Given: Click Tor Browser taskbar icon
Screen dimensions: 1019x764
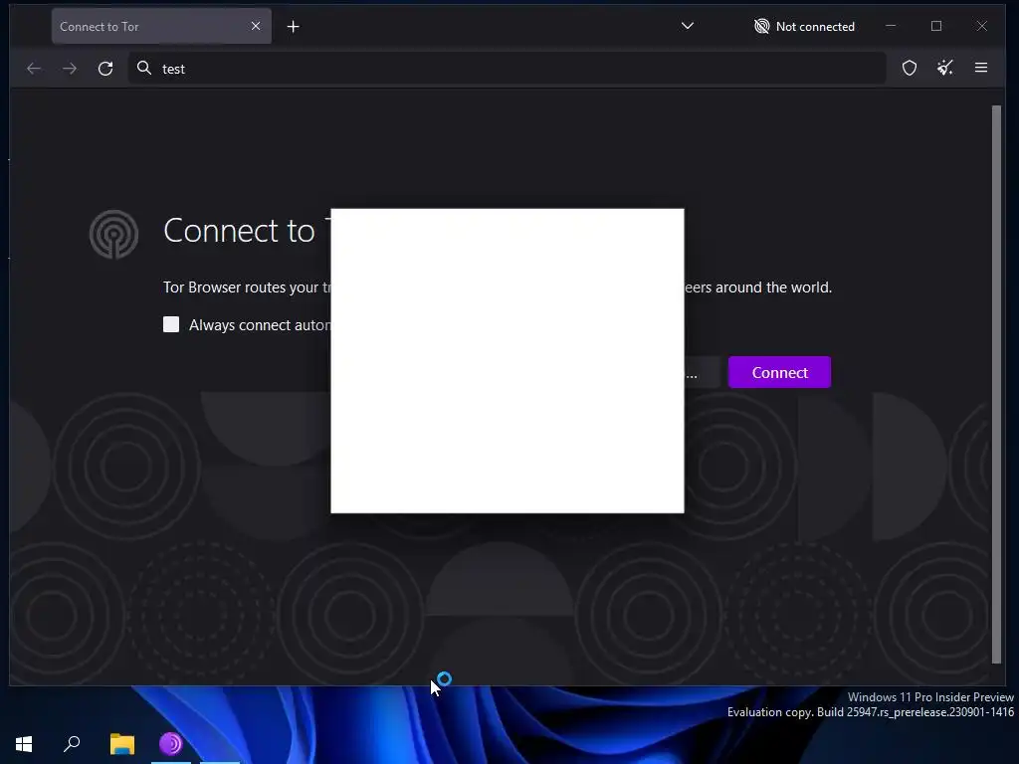Looking at the screenshot, I should pos(171,744).
